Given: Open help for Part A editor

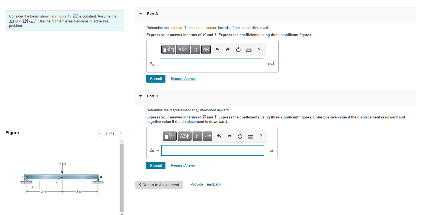Looking at the screenshot, I should click(x=259, y=50).
